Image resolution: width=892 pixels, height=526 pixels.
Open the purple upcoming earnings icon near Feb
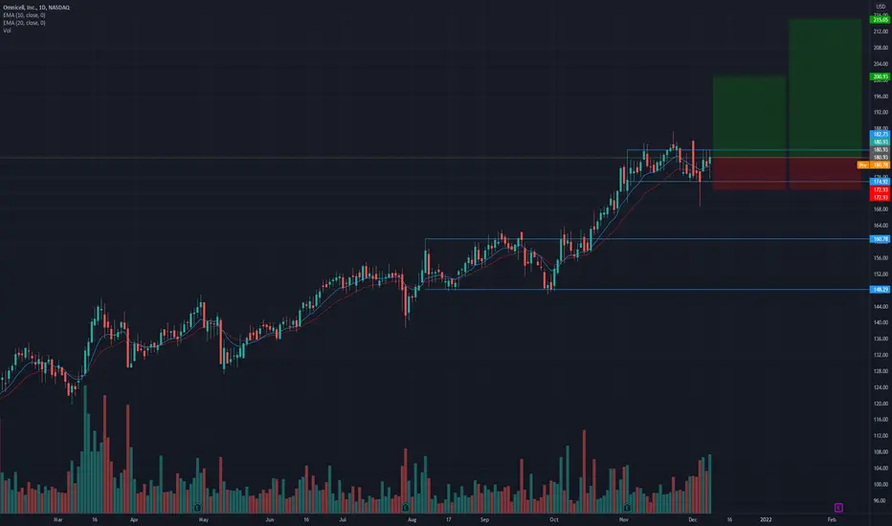[838, 507]
